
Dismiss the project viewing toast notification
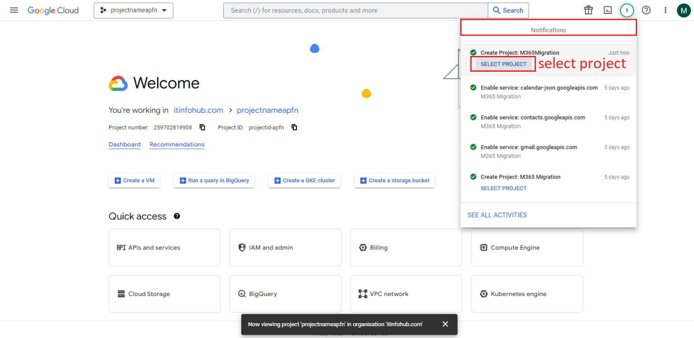click(x=445, y=324)
